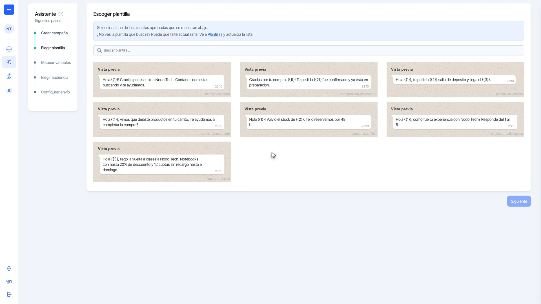The height and width of the screenshot is (304, 541).
Task: Choose the stock_disponible template card
Action: tap(309, 120)
